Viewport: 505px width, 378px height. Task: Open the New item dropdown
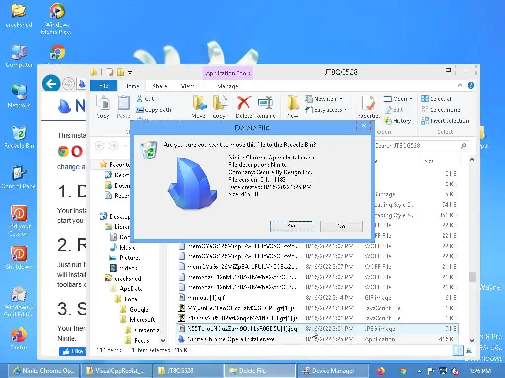click(324, 98)
